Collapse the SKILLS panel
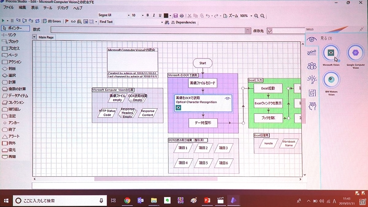Viewport: 368px width, 207px height. click(361, 29)
